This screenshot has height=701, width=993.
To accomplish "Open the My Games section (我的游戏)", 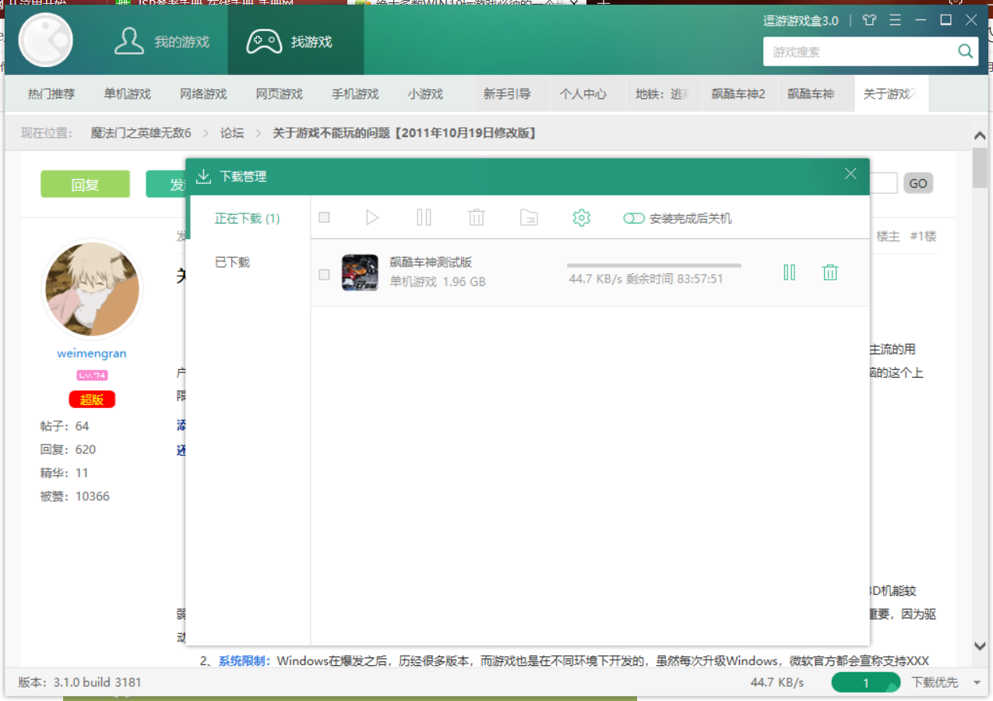I will [x=162, y=42].
